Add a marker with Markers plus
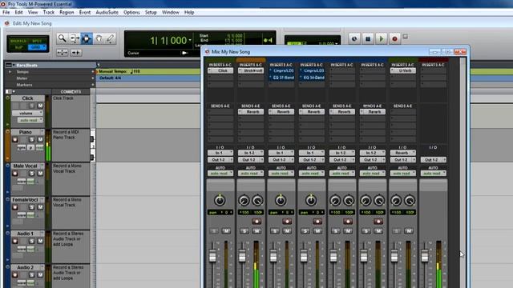This screenshot has height=288, width=513. point(93,85)
